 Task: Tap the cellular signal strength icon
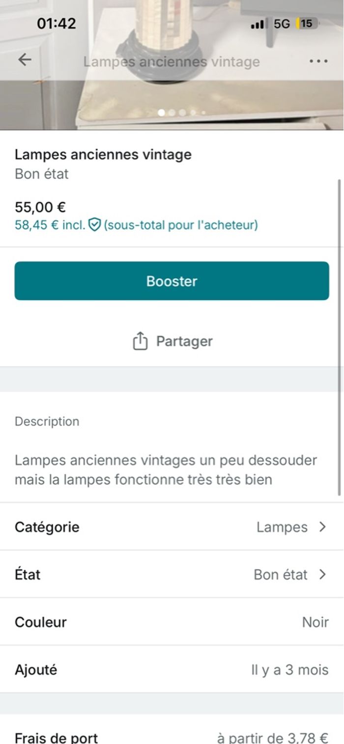pyautogui.click(x=258, y=24)
